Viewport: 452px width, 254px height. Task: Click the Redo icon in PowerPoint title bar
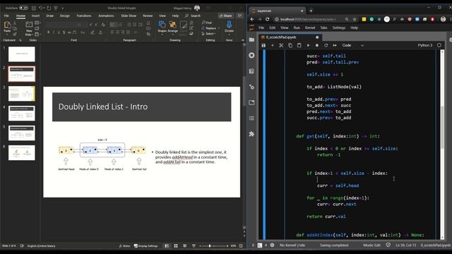tap(49, 8)
